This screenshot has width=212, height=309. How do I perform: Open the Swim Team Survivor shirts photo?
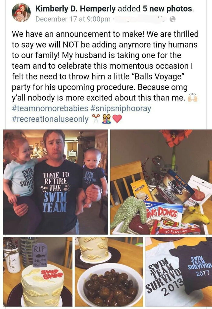coord(179,272)
